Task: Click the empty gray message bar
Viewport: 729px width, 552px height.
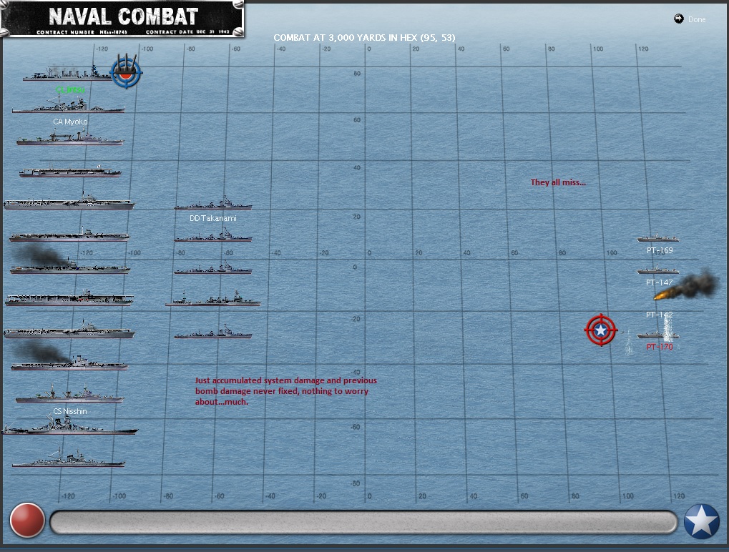Action: tap(363, 523)
